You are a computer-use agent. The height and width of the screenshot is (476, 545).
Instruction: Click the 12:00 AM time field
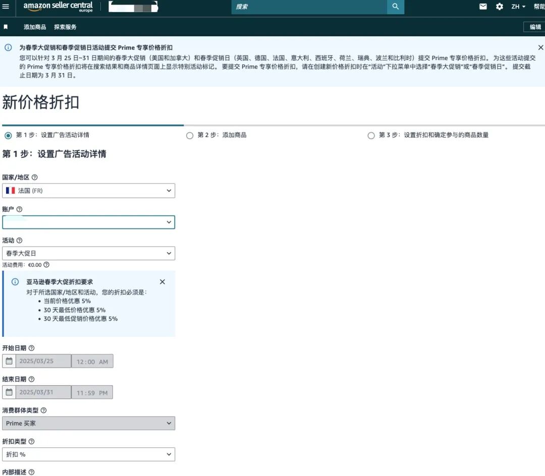[92, 361]
